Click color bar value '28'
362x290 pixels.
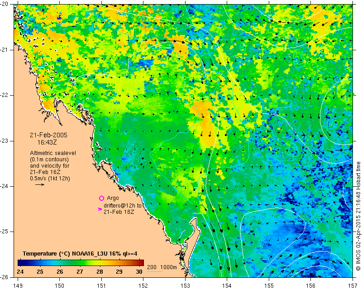(x=100, y=271)
